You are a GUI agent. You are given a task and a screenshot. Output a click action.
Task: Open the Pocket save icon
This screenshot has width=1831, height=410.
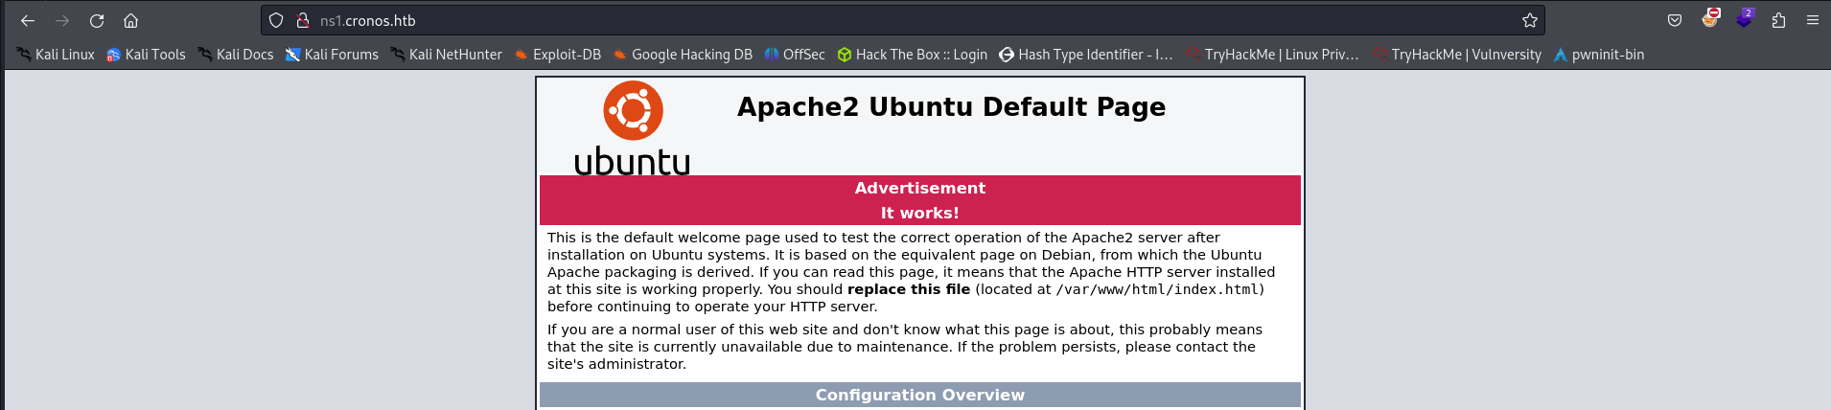[x=1675, y=20]
